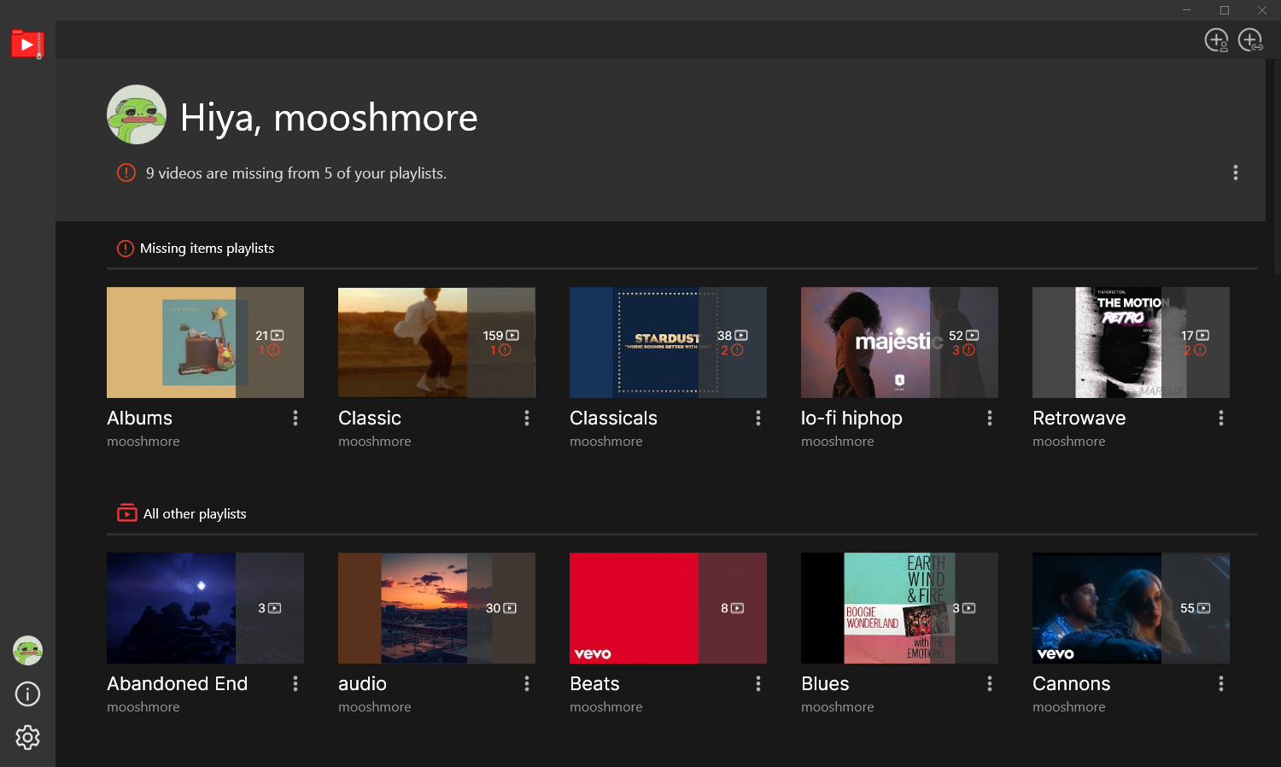Click the missing items section warning icon
The width and height of the screenshot is (1281, 767).
[126, 249]
